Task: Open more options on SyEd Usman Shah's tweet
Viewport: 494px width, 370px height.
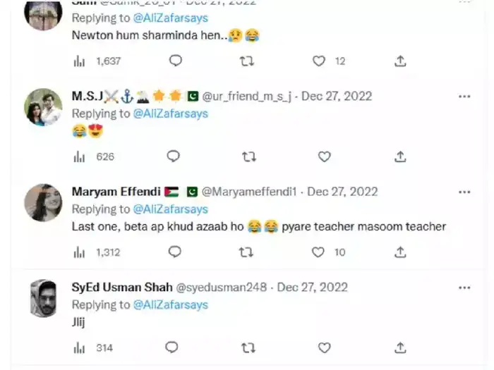Action: coord(464,288)
